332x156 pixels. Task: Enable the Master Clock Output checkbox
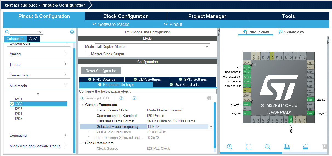tap(88, 54)
